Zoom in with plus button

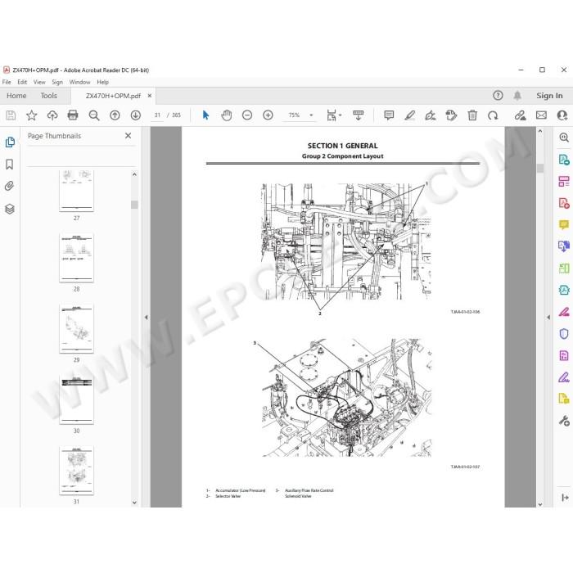(x=268, y=115)
